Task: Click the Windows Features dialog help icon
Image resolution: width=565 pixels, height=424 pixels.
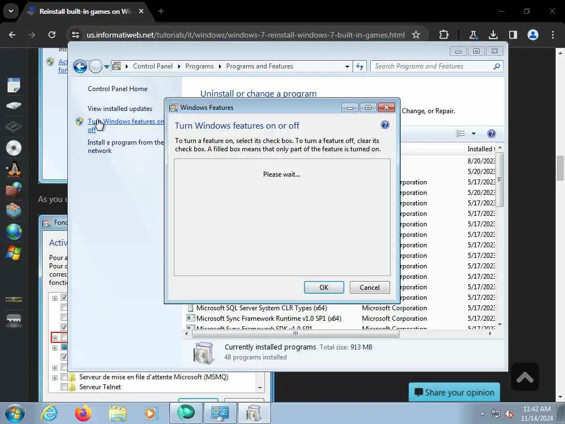Action: pos(385,125)
